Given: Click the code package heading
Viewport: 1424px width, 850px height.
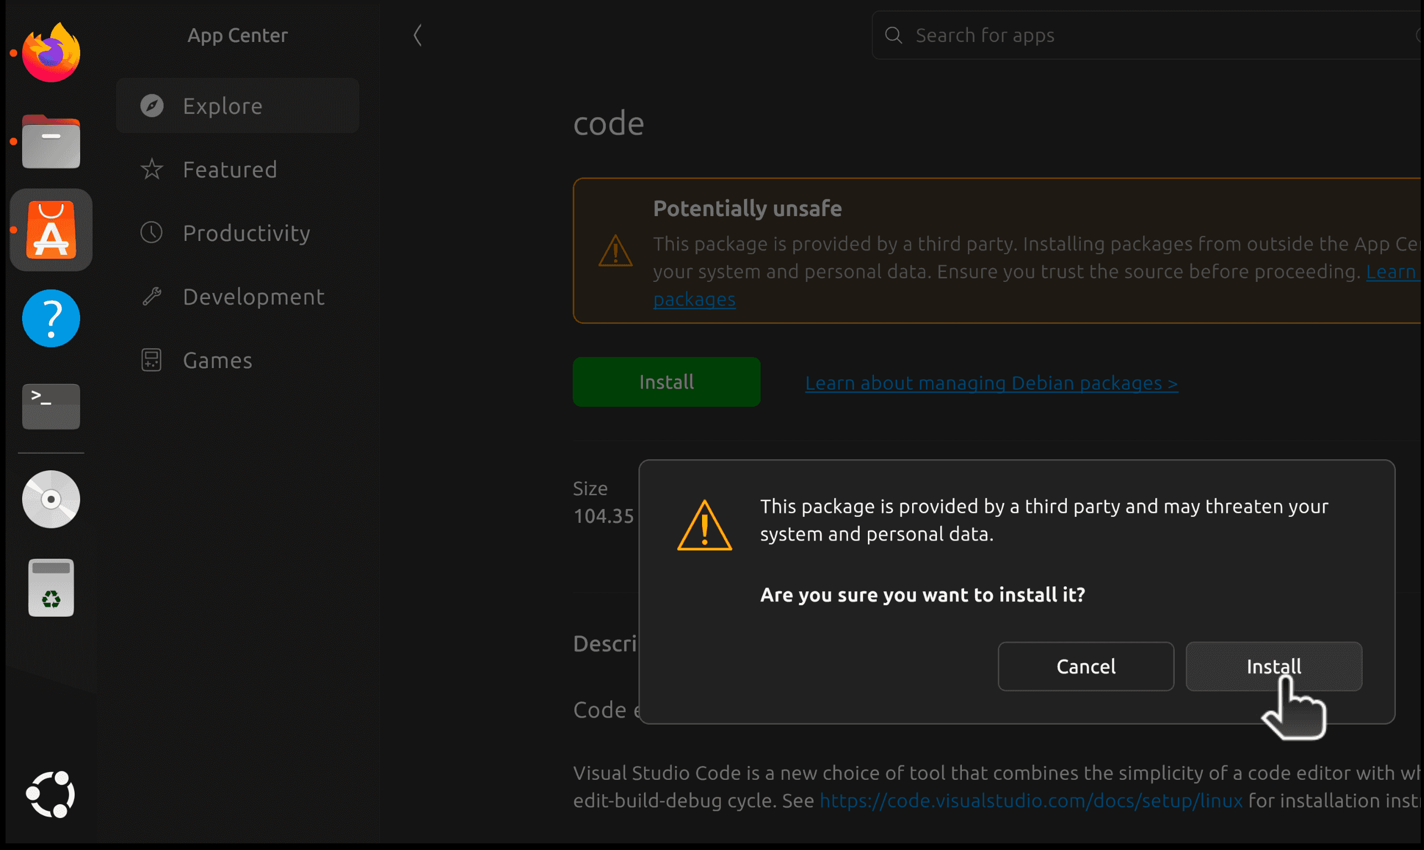Looking at the screenshot, I should coord(609,124).
